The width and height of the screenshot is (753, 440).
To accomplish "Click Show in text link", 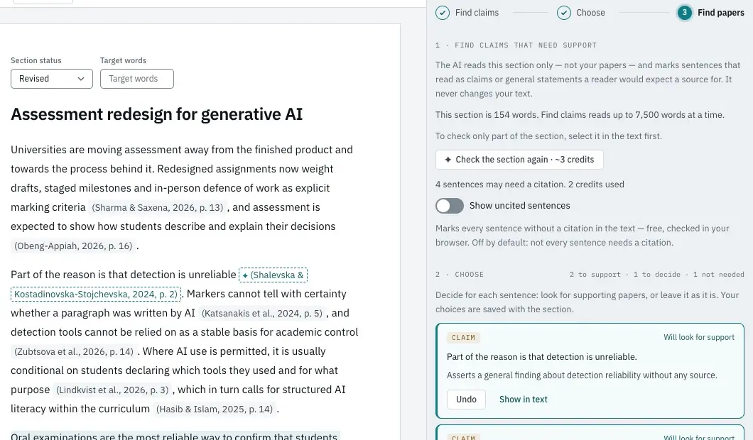I will (523, 400).
